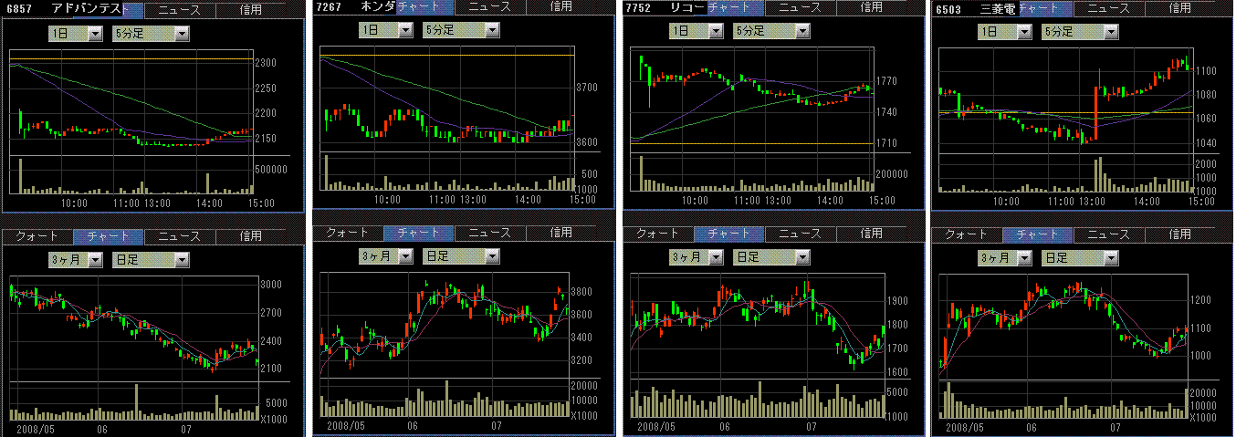Select チャート tab in panel below Honda

pyautogui.click(x=419, y=233)
